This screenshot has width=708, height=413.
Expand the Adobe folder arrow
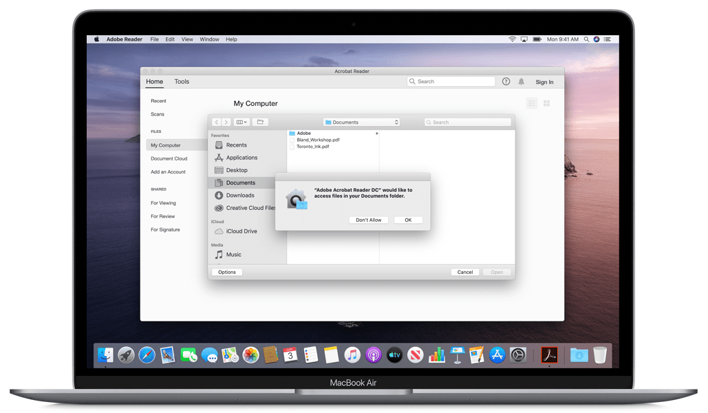point(376,134)
